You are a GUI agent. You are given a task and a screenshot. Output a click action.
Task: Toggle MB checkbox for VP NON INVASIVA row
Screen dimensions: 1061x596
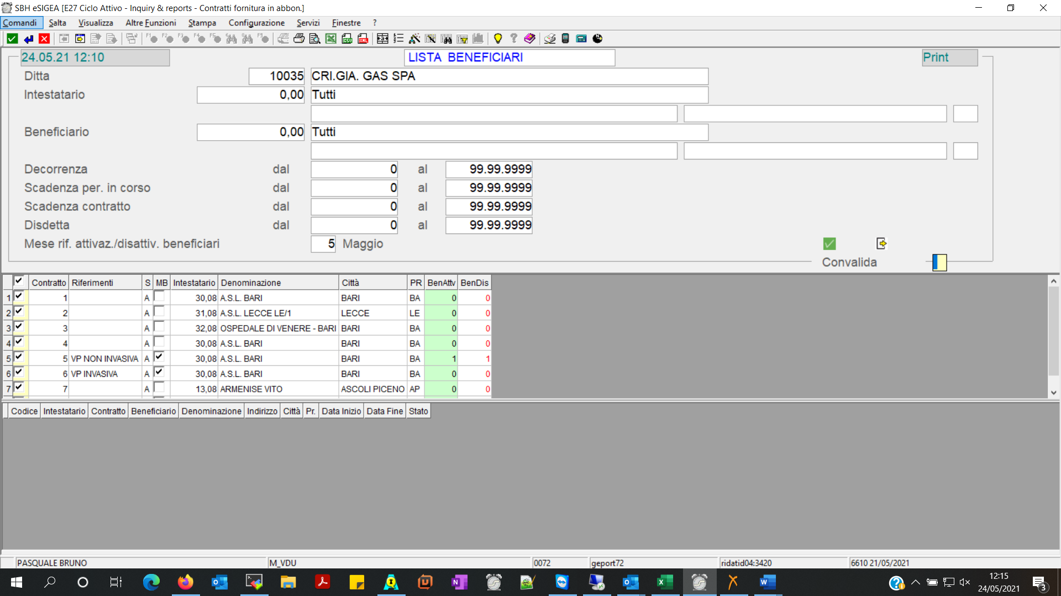click(159, 357)
